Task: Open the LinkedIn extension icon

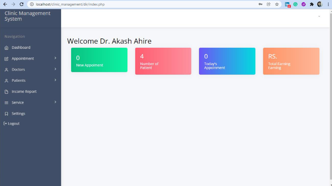Action: [x=288, y=4]
